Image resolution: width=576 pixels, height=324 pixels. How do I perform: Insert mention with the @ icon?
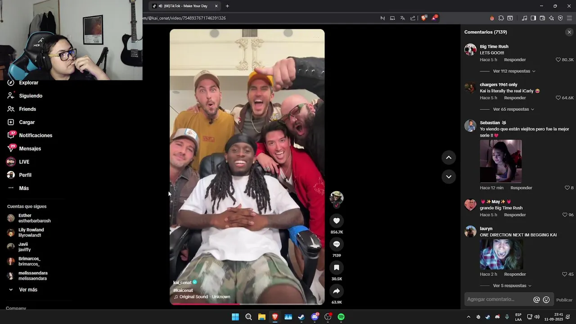pyautogui.click(x=536, y=300)
